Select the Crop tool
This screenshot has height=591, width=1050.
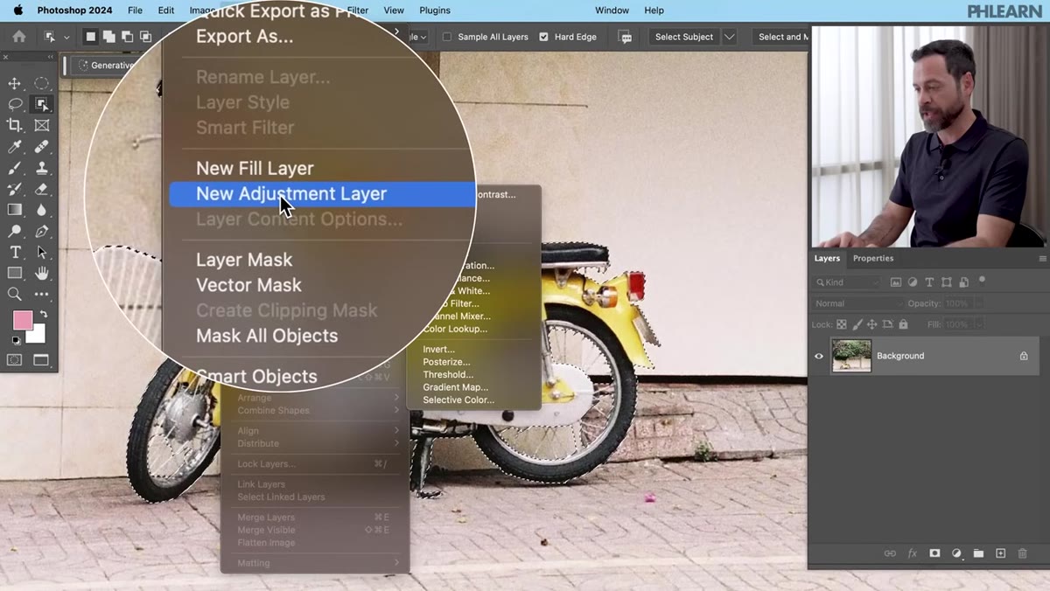[x=15, y=125]
